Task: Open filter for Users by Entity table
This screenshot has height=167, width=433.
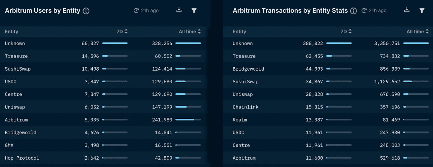Action: pyautogui.click(x=194, y=11)
